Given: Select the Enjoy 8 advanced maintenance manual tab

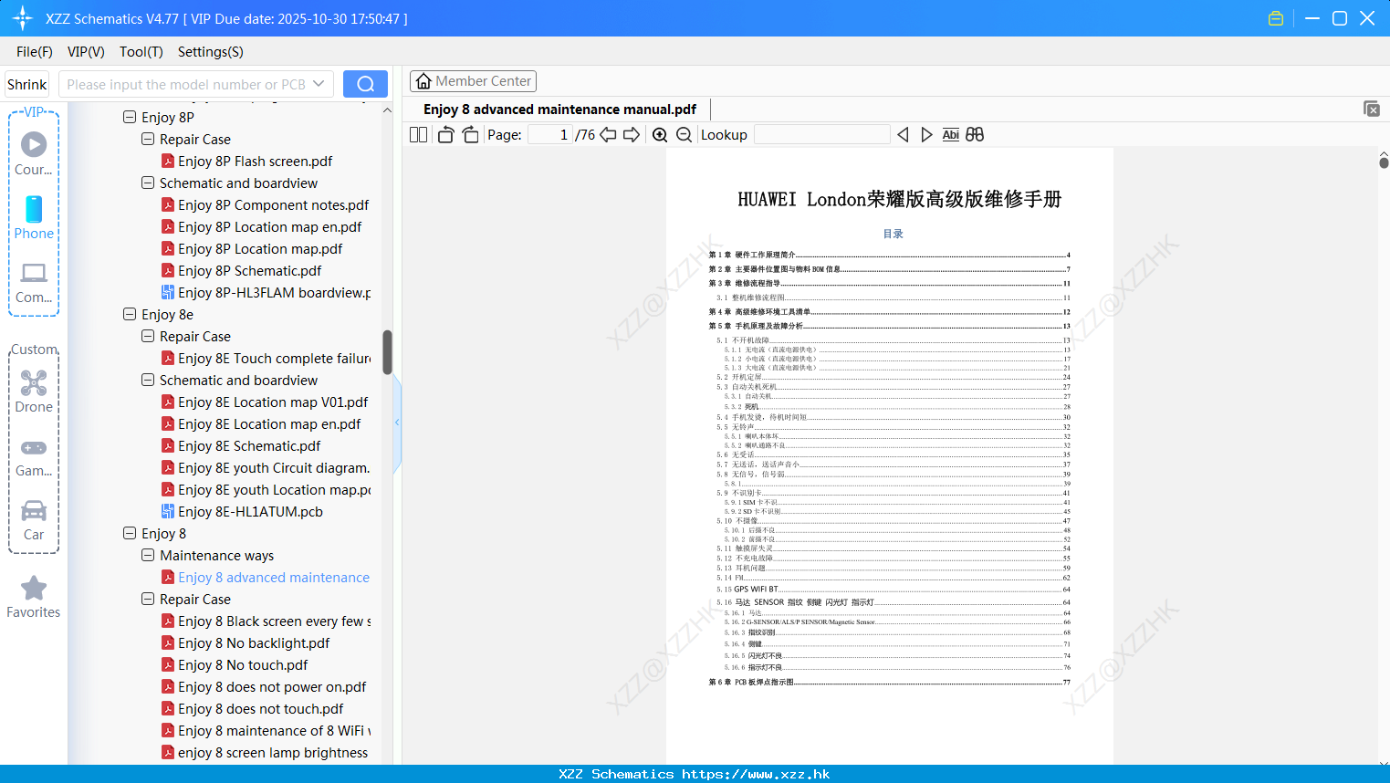Looking at the screenshot, I should (x=559, y=110).
